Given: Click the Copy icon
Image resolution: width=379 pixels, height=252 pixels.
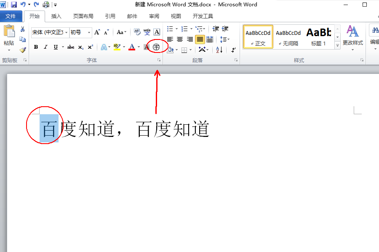Looking at the screenshot, I should pyautogui.click(x=22, y=39).
